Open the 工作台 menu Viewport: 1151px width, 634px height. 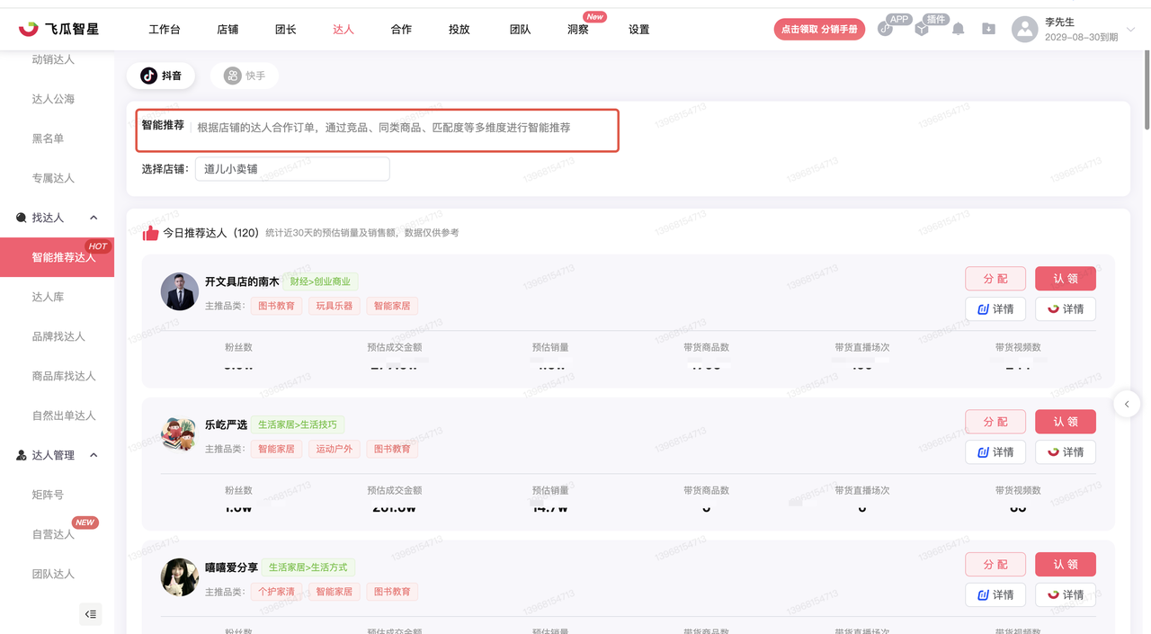tap(165, 30)
